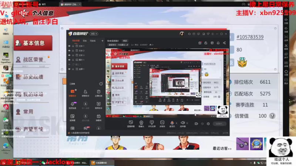Select the third scene tab
This screenshot has height=166, width=296.
(x=93, y=41)
